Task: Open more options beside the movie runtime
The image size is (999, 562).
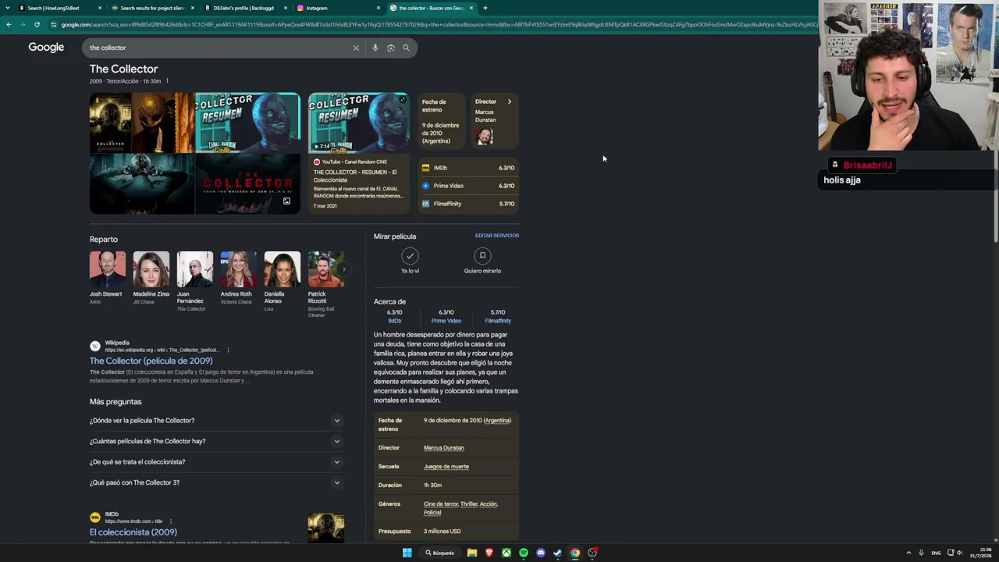Action: pos(167,80)
